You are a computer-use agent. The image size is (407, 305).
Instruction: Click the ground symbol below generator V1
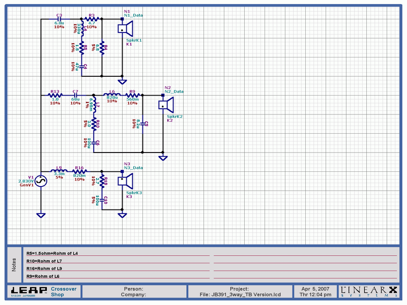[x=41, y=215]
